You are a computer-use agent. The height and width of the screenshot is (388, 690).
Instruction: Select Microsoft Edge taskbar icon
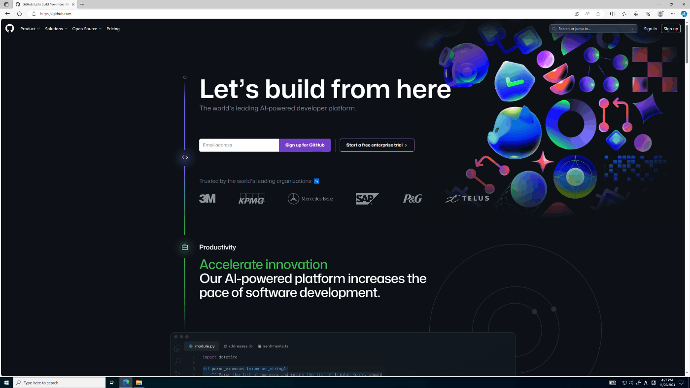(126, 383)
